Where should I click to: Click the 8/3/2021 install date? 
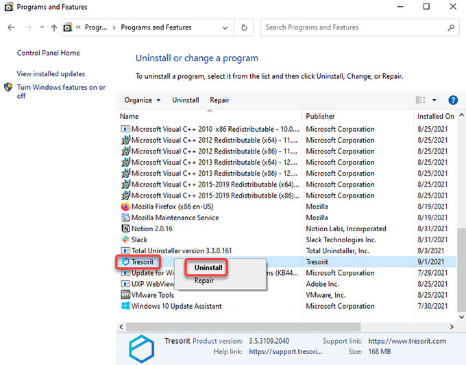click(x=430, y=251)
